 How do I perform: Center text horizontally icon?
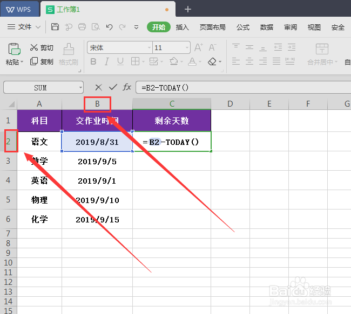point(249,61)
